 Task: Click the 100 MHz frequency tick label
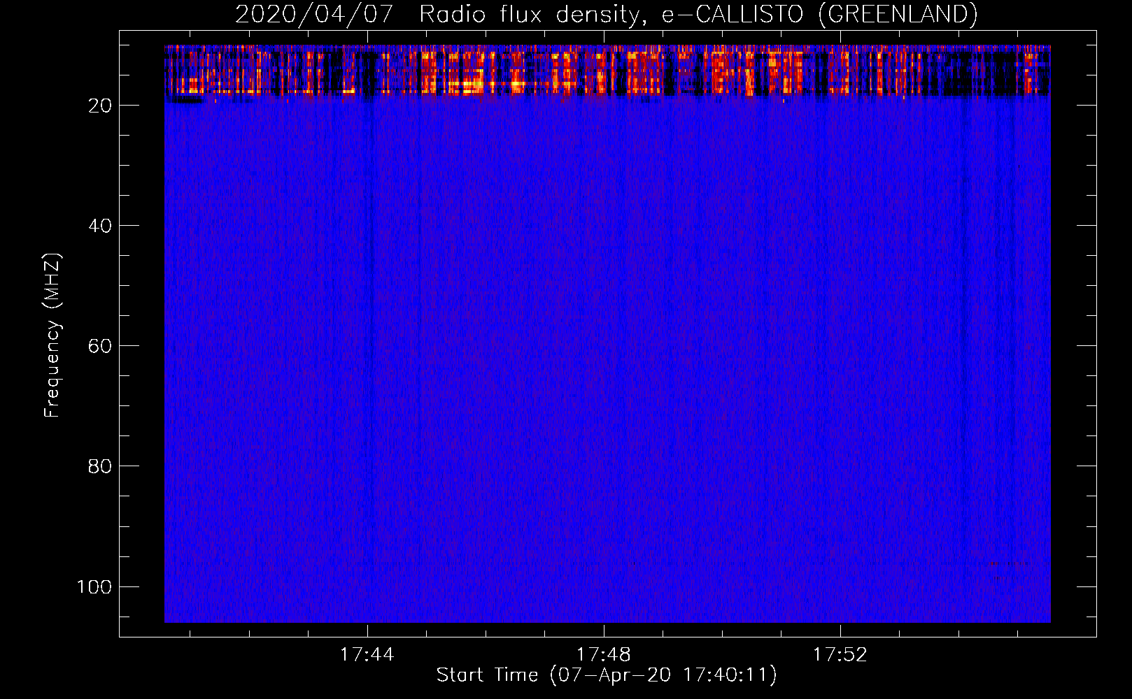94,586
